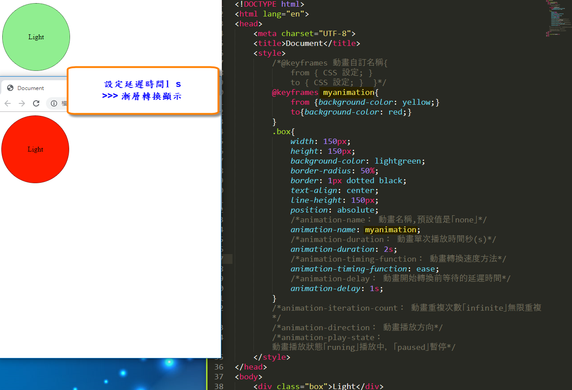Screen dimensions: 572x390
Task: Click the title tag containing Document
Action: 307,43
